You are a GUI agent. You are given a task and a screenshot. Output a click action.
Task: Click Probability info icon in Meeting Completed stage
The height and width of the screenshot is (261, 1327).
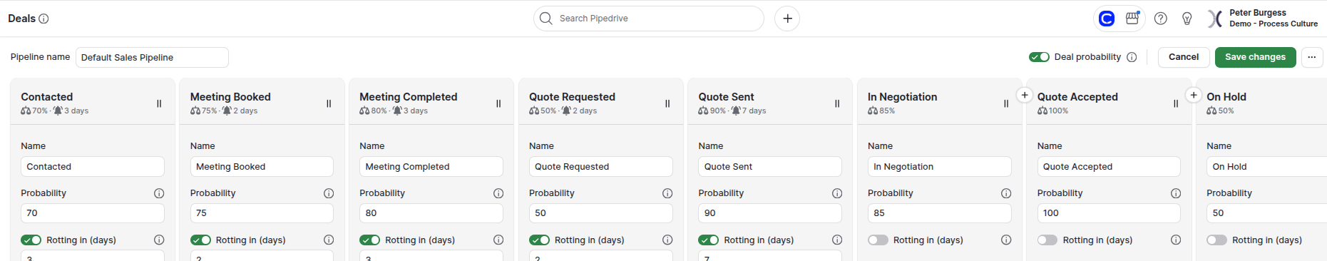pos(498,193)
